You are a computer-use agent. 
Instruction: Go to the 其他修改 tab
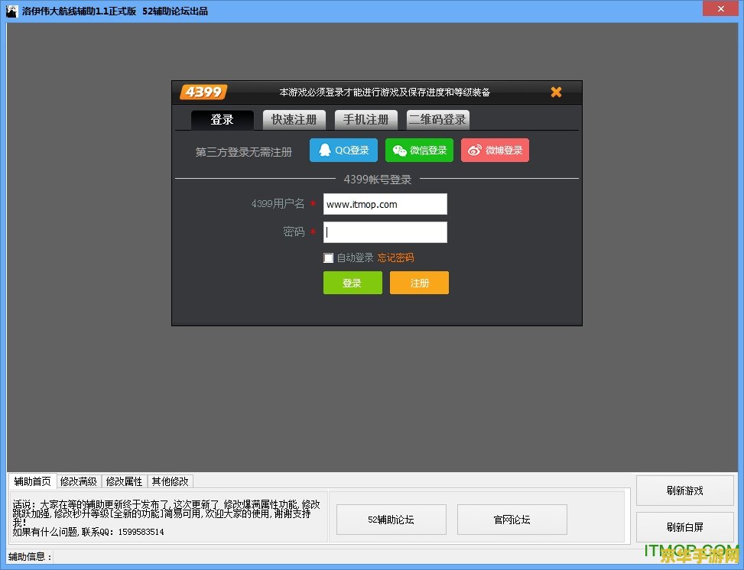tap(171, 482)
